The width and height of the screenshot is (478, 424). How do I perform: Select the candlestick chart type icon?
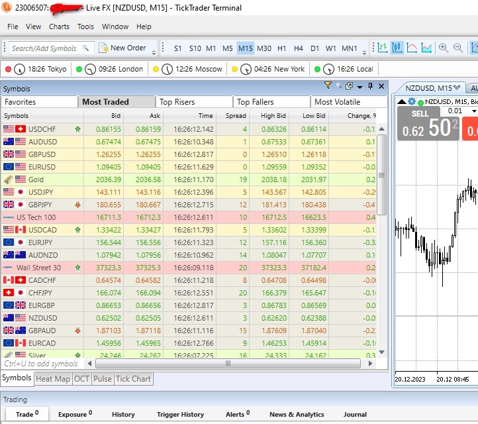pos(397,48)
